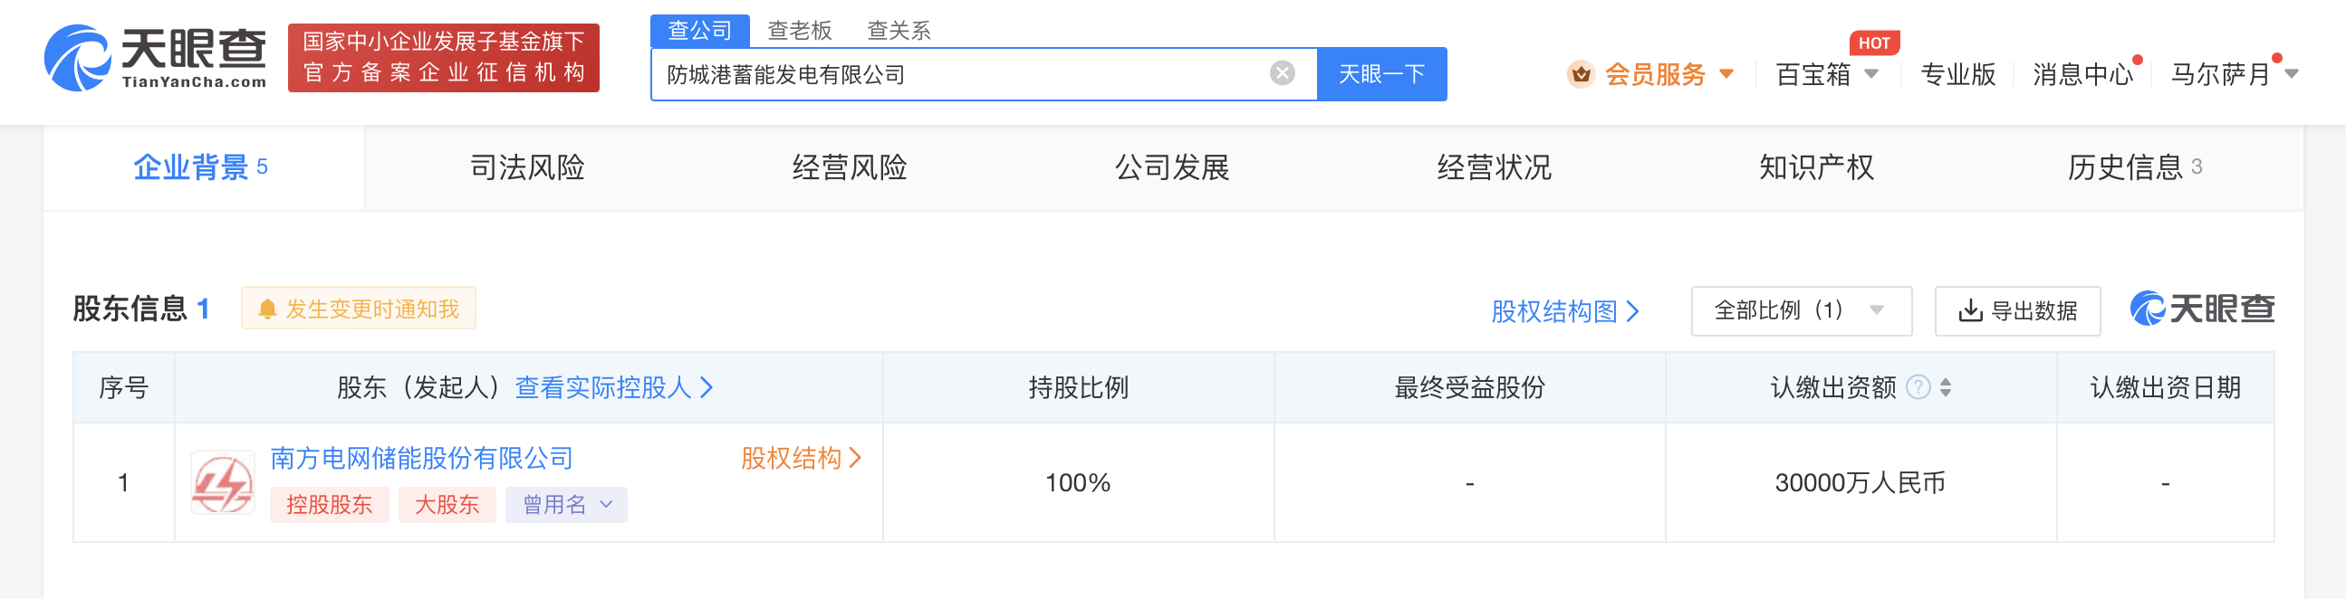2346x599 pixels.
Task: Click the 控股股东 tag
Action: [x=329, y=505]
